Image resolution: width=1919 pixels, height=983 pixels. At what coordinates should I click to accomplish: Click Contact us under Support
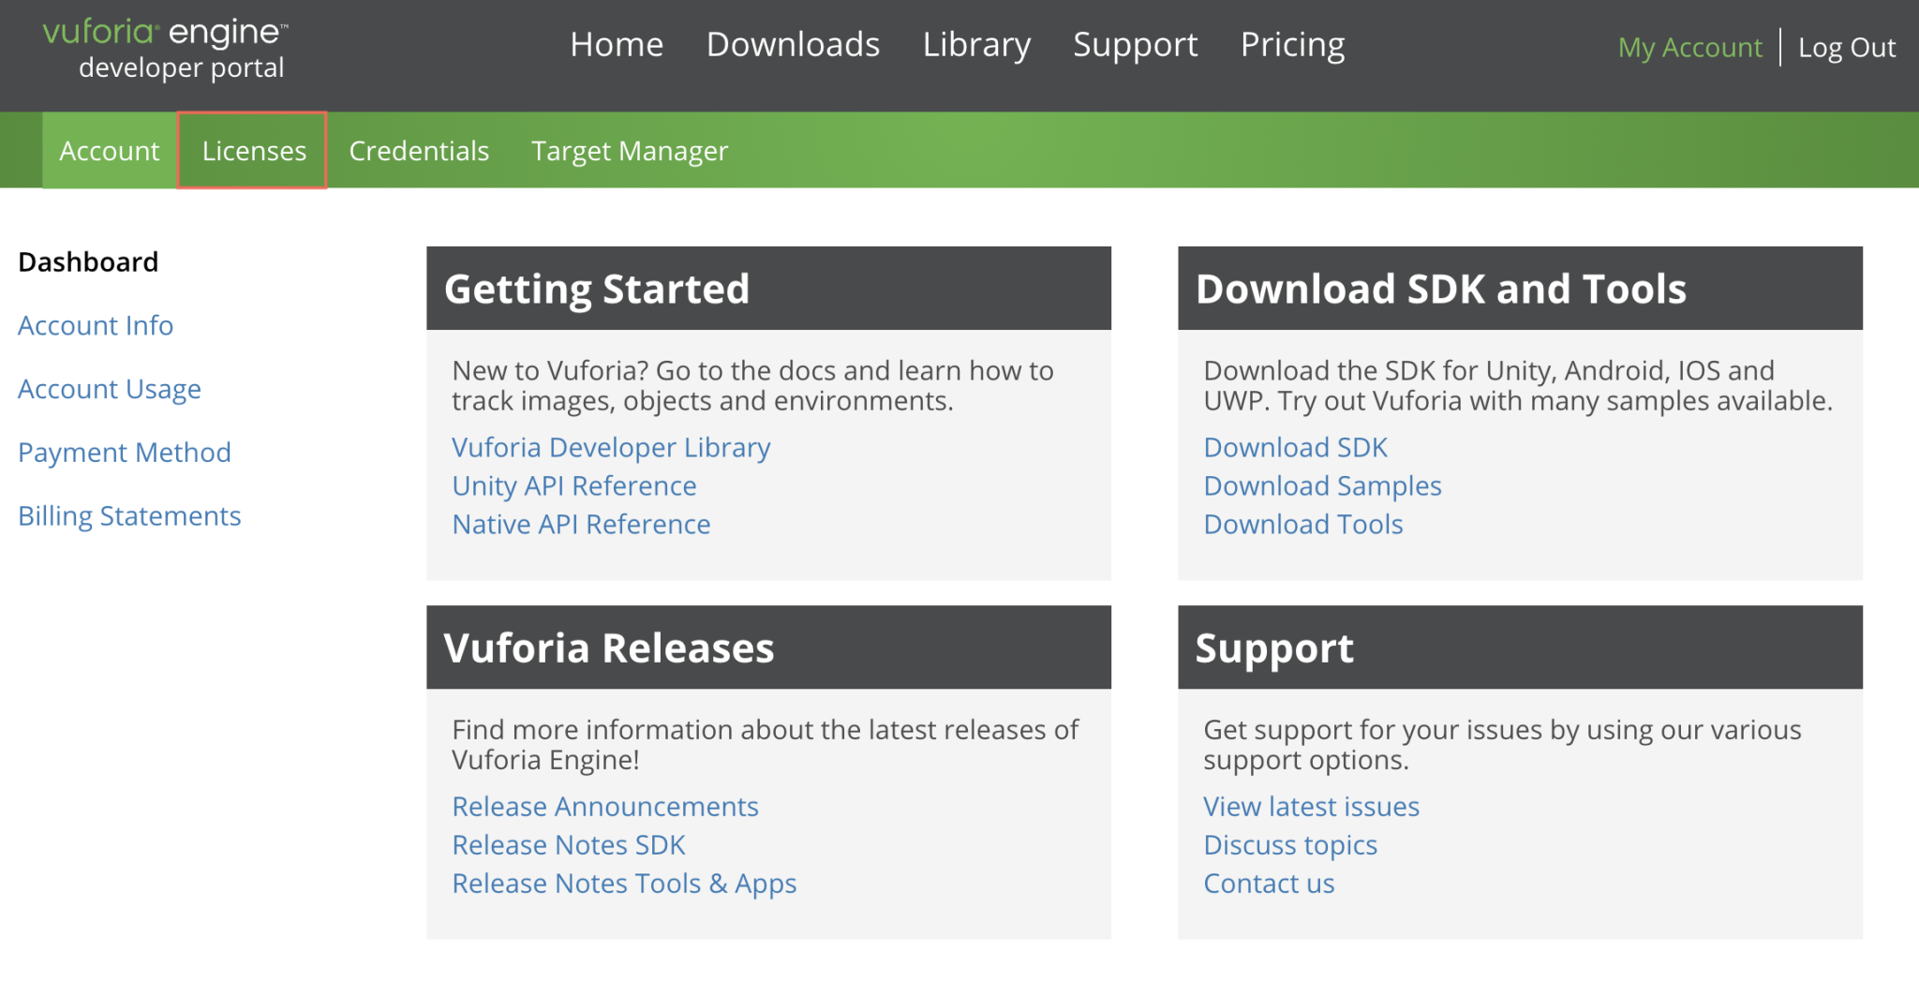[1269, 884]
